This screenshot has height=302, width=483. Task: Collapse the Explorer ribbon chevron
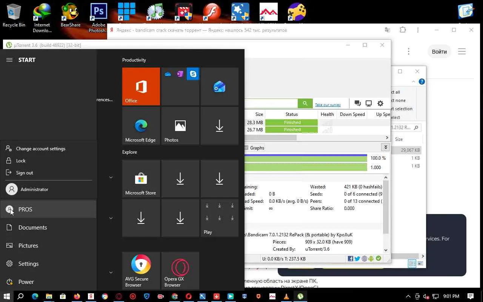(x=414, y=82)
